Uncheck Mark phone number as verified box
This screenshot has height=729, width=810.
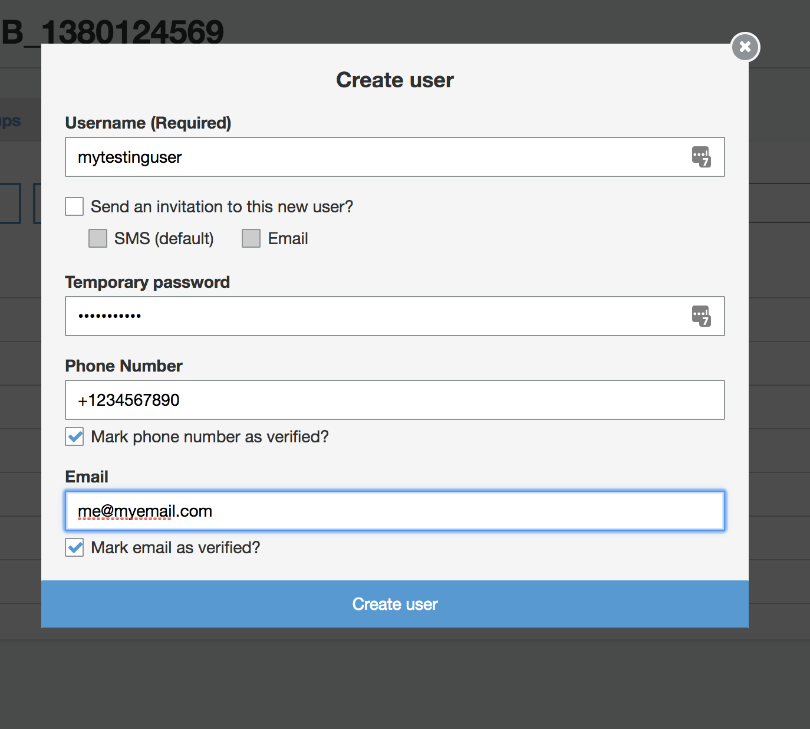pos(74,436)
